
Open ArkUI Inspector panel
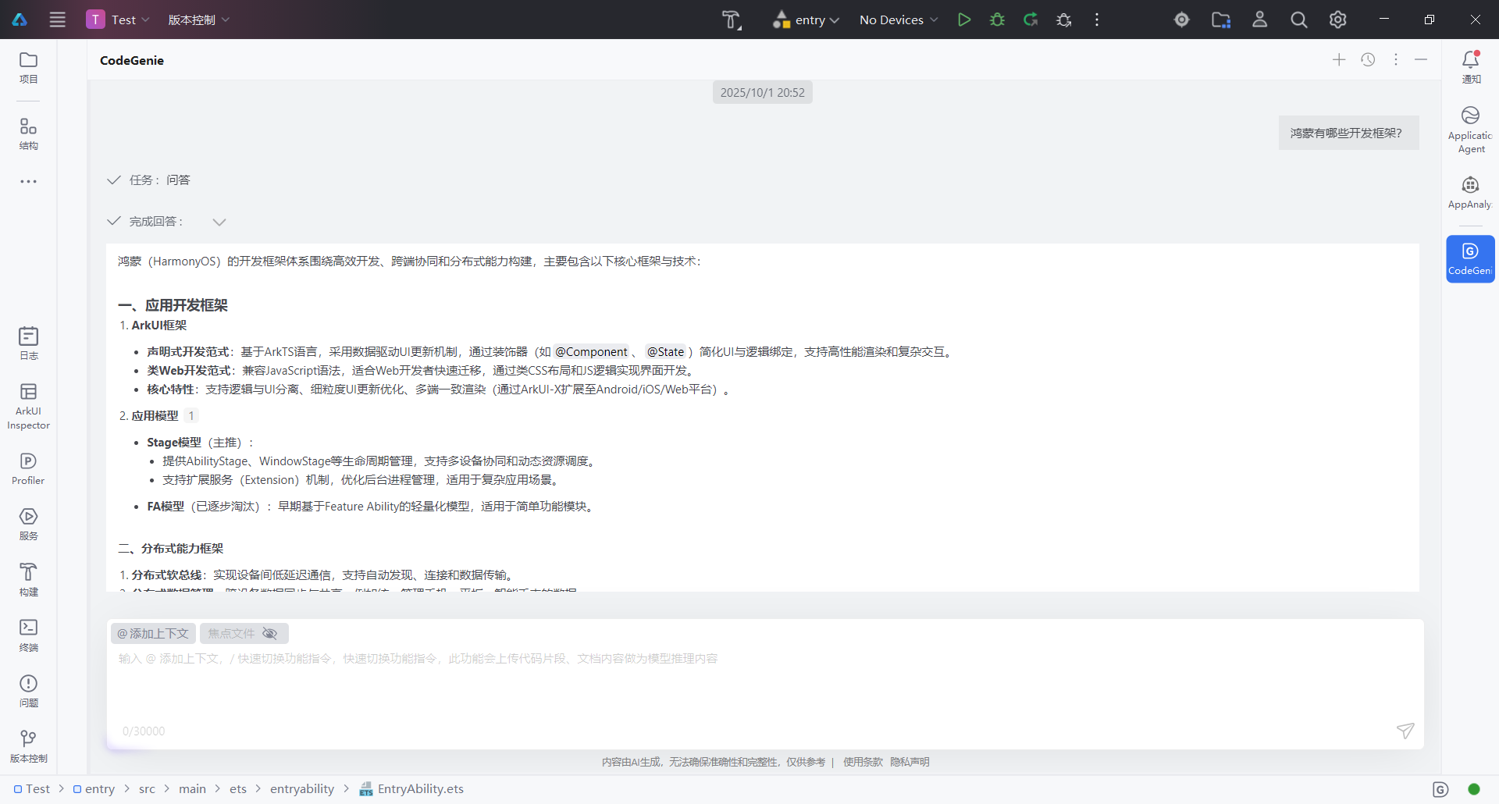(x=29, y=407)
